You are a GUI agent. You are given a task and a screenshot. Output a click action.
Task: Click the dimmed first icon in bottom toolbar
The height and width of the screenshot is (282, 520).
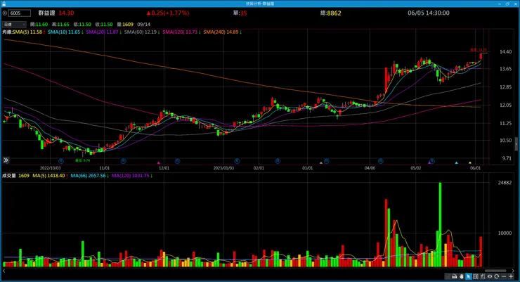(448, 276)
